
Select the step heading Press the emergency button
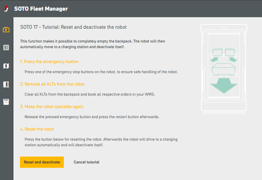[49, 62]
